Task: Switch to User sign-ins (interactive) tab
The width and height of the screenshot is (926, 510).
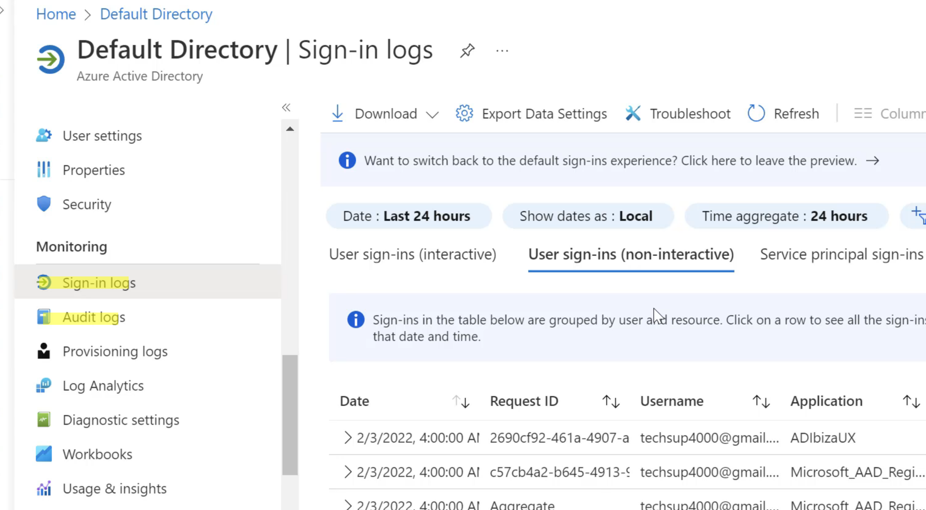Action: (x=413, y=254)
